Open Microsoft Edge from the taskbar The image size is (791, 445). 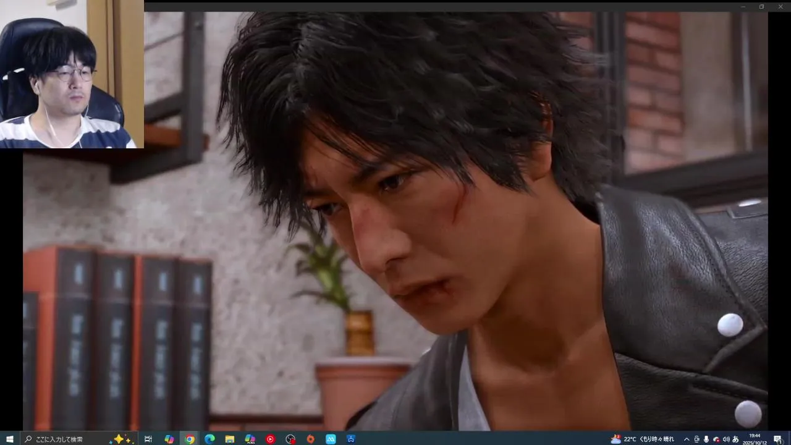209,439
